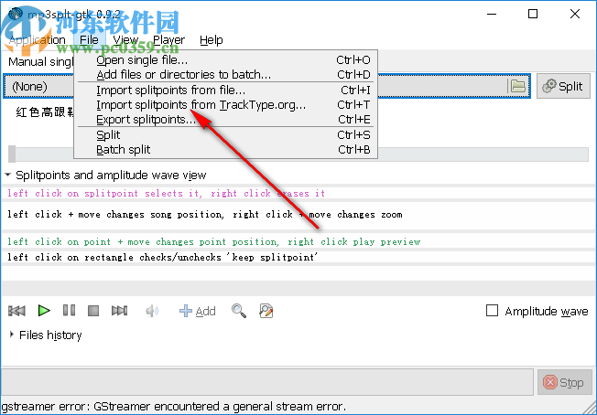
Task: Open the View menu
Action: coord(125,40)
